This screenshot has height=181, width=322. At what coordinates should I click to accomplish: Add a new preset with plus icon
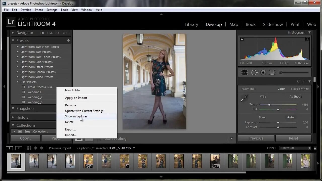[68, 40]
